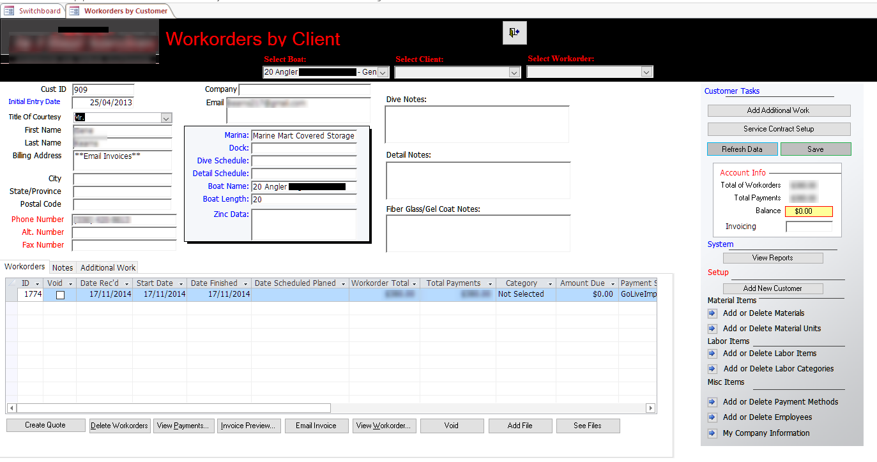Switch to the Workorders subtab
The width and height of the screenshot is (877, 462).
point(25,267)
